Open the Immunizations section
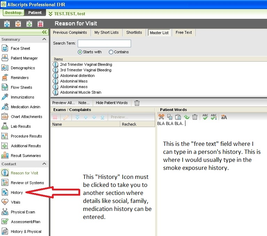Viewport: 267px width, 236px height. pyautogui.click(x=22, y=97)
